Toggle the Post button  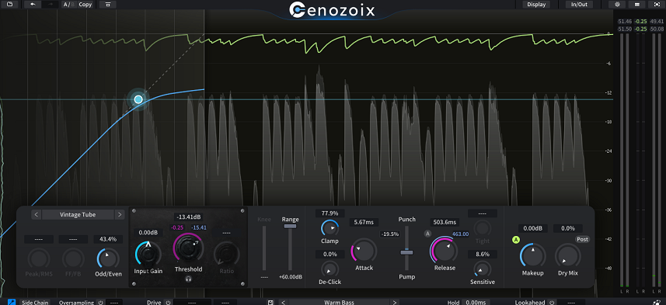tap(583, 239)
